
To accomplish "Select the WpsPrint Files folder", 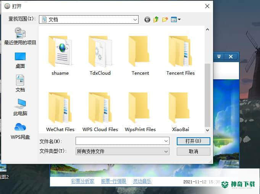I will coord(140,112).
